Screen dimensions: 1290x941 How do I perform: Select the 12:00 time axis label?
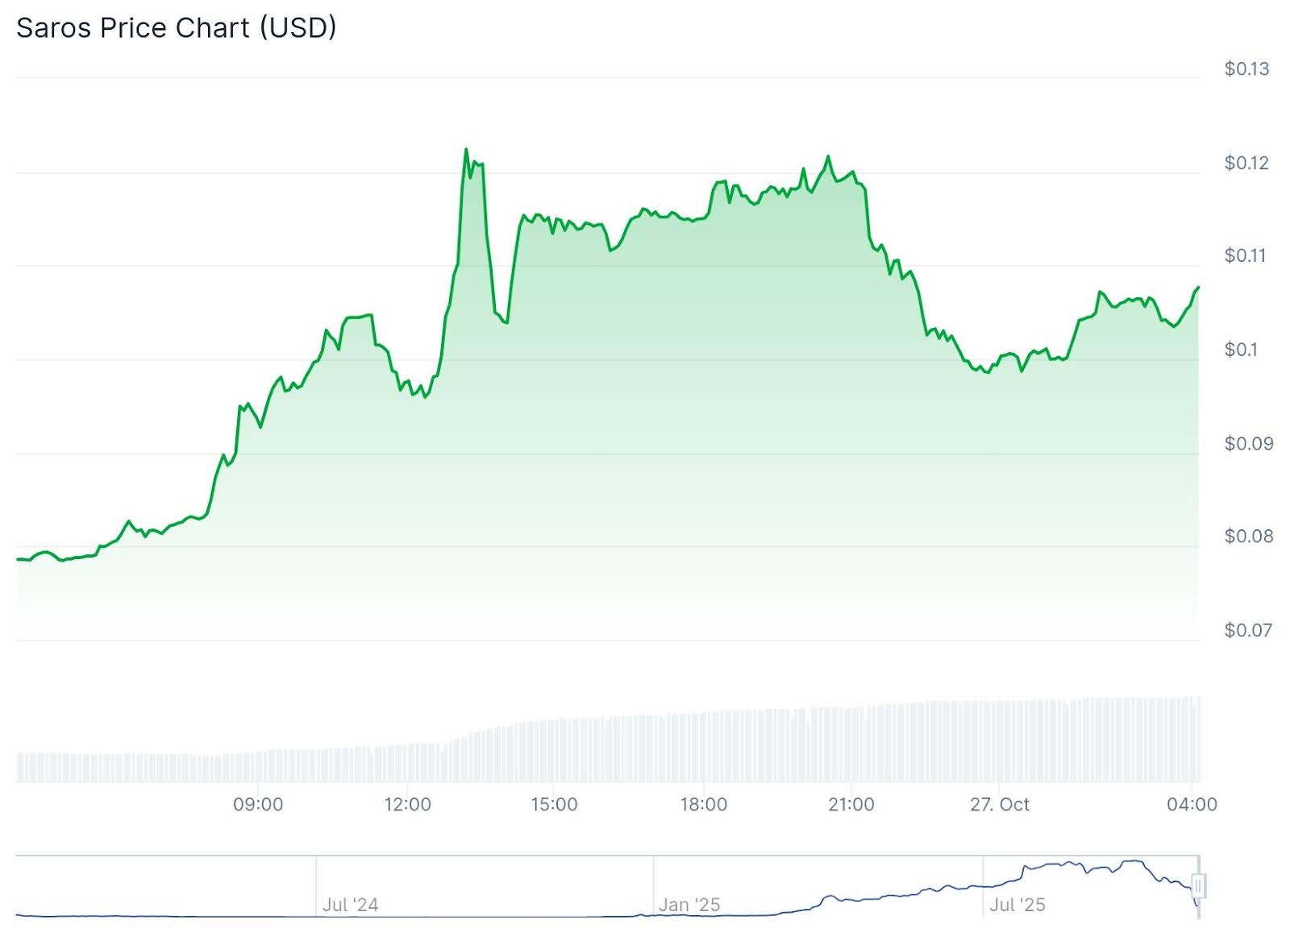coord(407,804)
